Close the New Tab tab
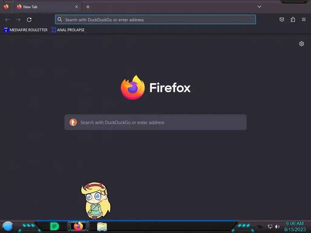 click(x=76, y=7)
